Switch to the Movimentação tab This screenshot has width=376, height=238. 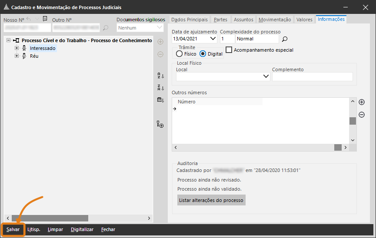coord(274,20)
